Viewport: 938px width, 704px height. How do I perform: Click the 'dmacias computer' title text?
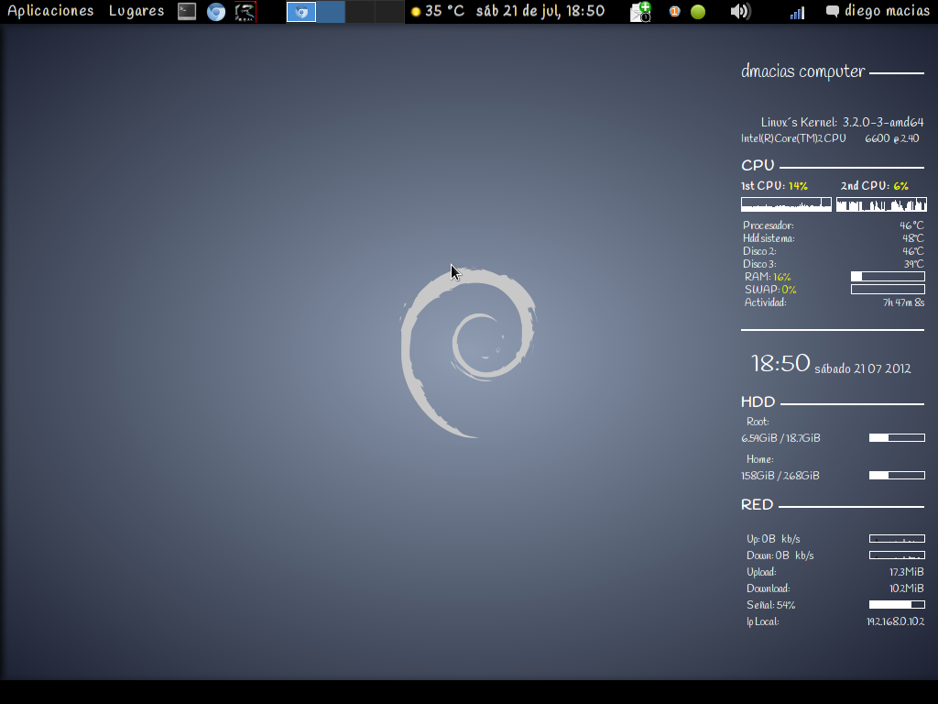(x=802, y=71)
